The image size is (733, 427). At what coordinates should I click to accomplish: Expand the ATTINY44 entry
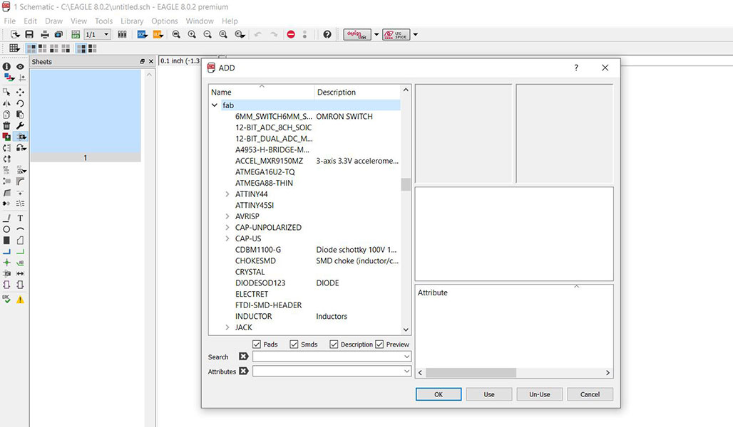[x=227, y=194]
